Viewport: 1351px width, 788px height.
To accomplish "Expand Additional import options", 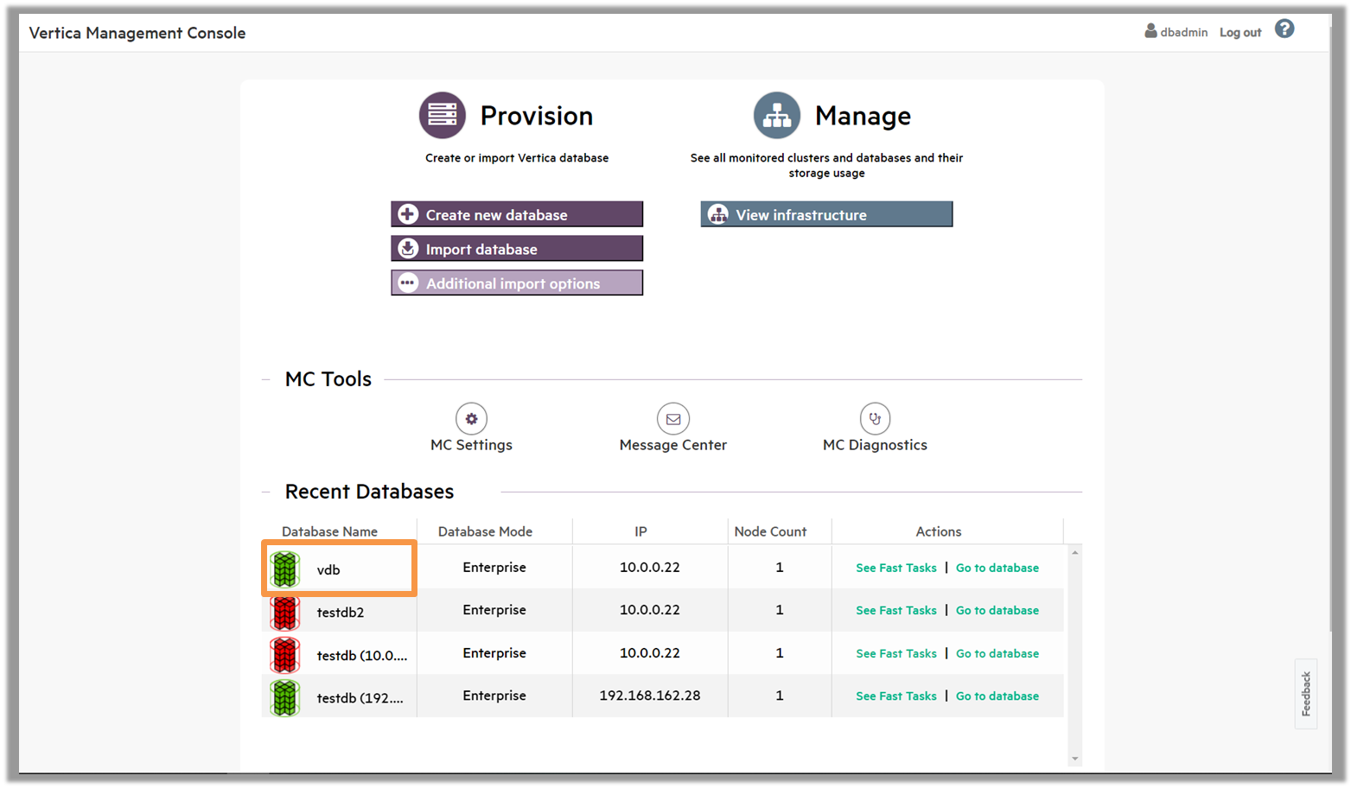I will tap(516, 283).
